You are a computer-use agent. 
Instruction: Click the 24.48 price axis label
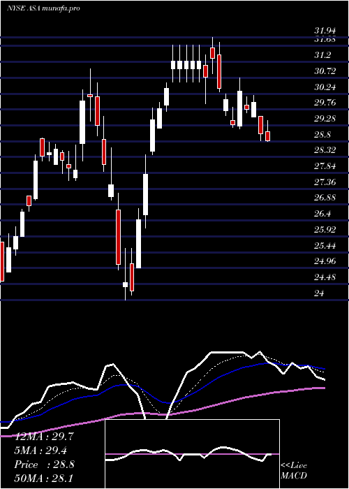click(x=325, y=277)
